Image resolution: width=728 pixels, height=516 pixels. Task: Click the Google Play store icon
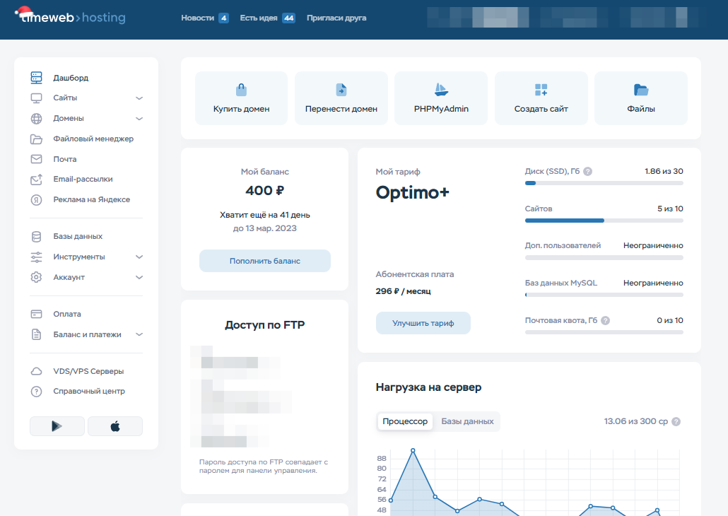pyautogui.click(x=57, y=426)
